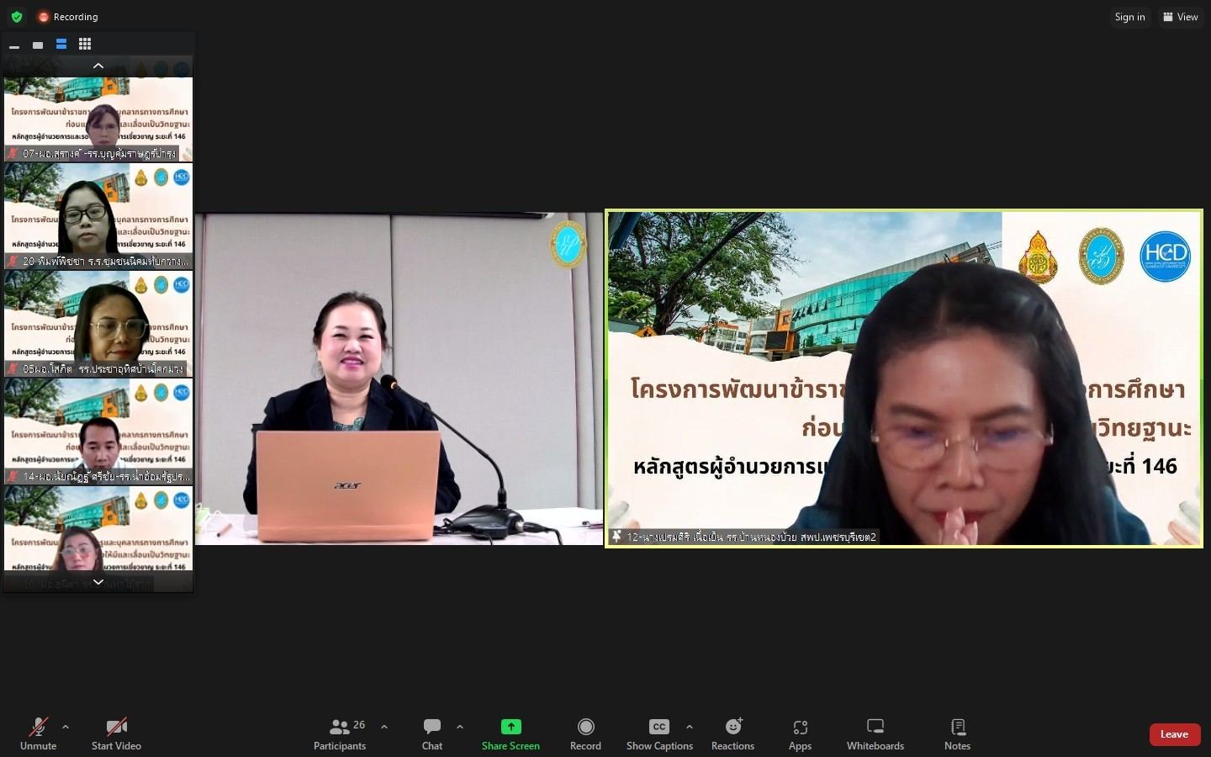Open the Reactions menu
Viewport: 1211px width, 757px height.
[732, 733]
